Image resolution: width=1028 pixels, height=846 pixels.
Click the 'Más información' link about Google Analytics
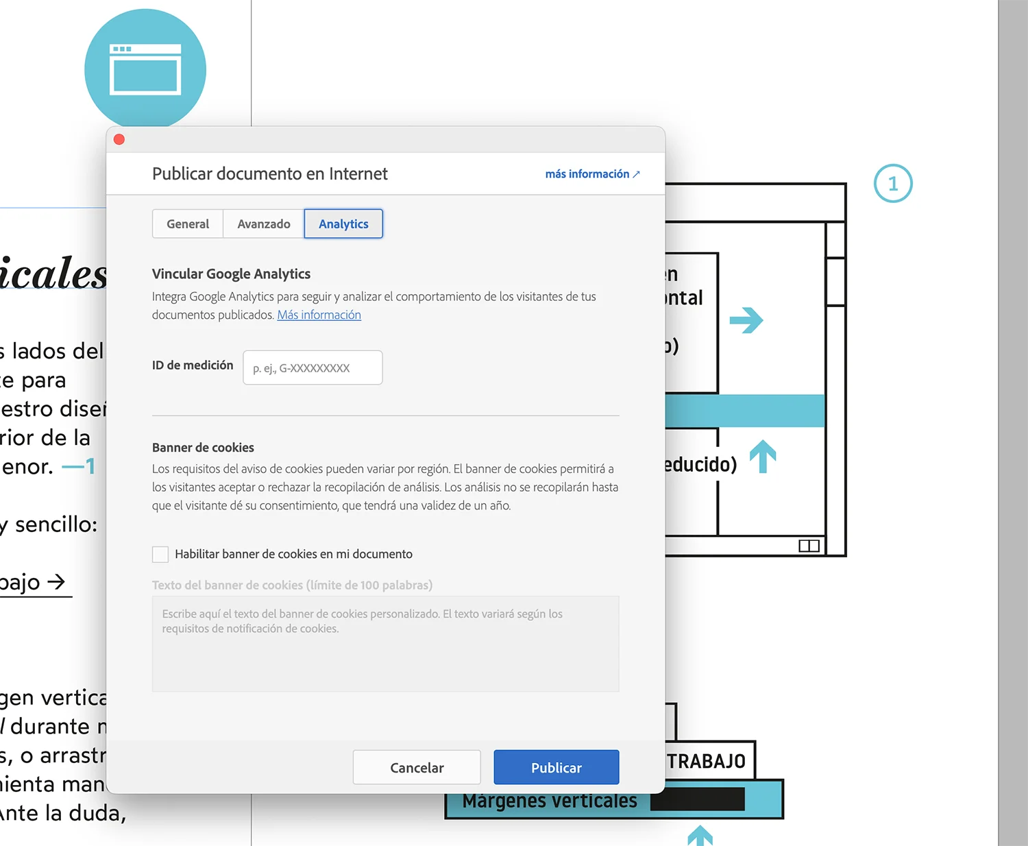pos(319,315)
